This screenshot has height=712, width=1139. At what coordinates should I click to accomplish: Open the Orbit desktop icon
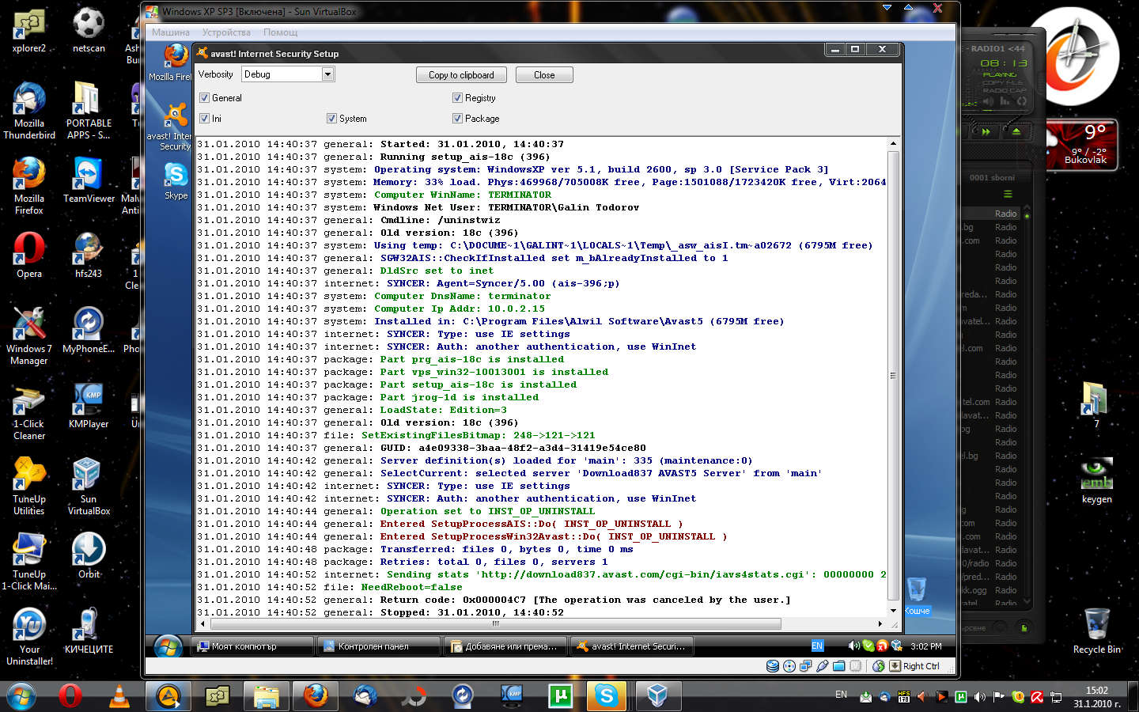tap(89, 556)
